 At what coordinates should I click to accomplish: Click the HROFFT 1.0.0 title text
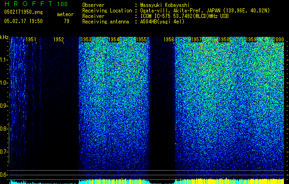click(36, 4)
